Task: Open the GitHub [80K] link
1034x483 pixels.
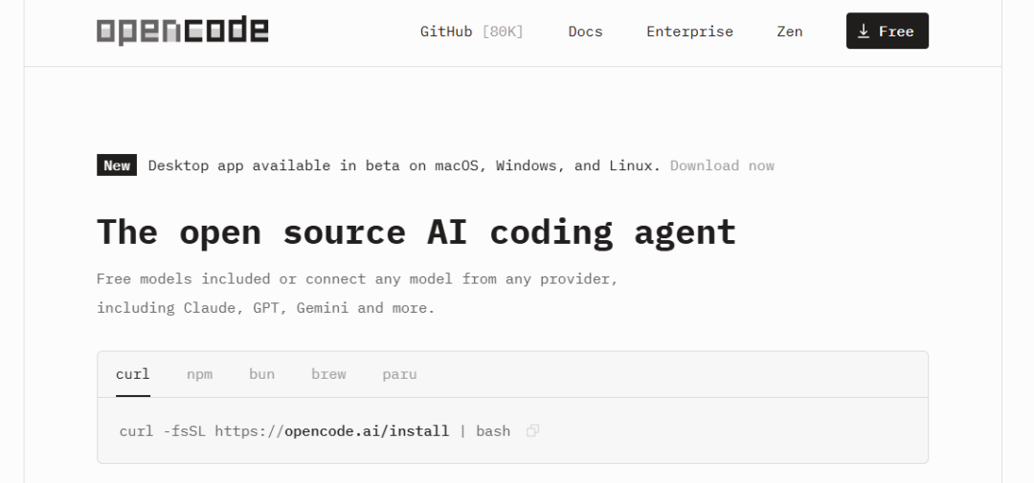Action: pos(471,32)
